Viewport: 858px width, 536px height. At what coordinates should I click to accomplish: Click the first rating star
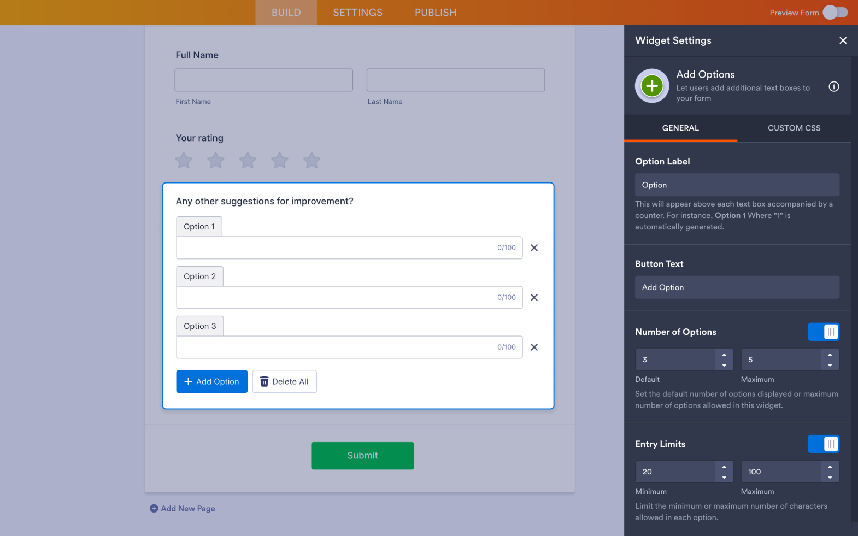[x=184, y=161]
